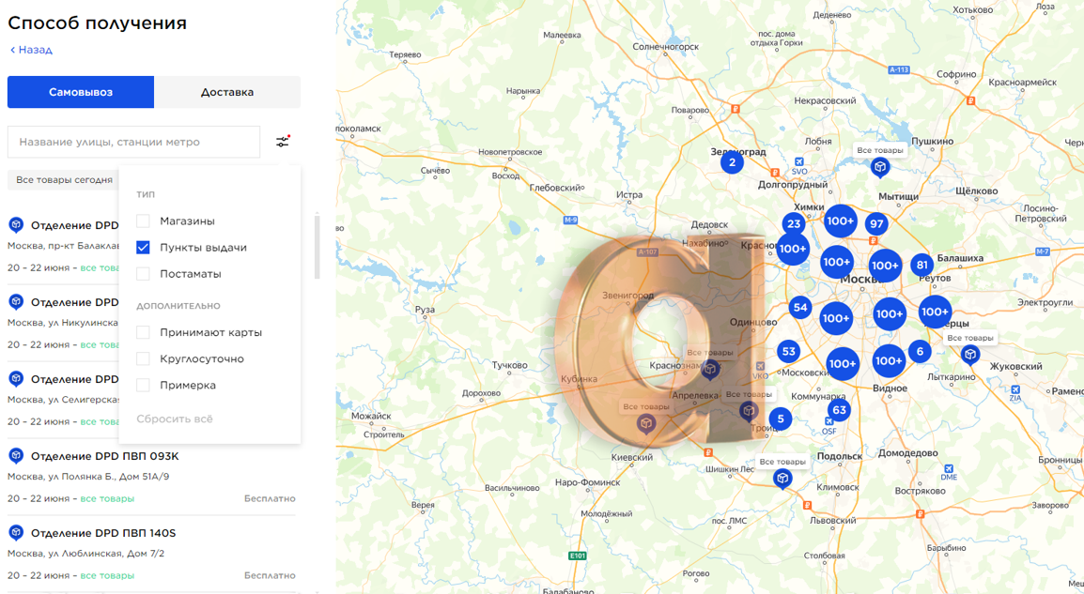Expand the cluster marker 23 near Химки
Screen dimensions: 1084x594
(x=794, y=223)
